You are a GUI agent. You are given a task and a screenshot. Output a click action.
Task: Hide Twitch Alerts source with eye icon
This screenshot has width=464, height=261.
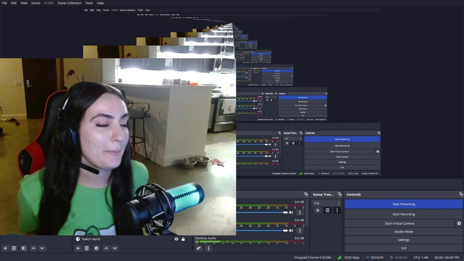pyautogui.click(x=176, y=239)
